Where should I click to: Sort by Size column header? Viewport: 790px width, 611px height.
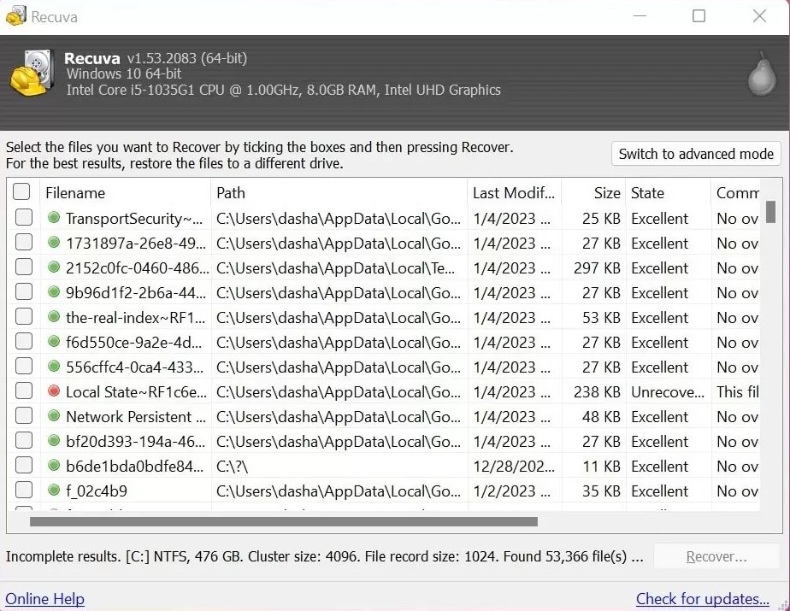tap(593, 193)
